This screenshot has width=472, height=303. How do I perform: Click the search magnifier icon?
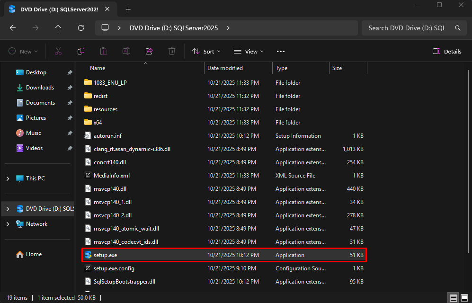(x=458, y=28)
